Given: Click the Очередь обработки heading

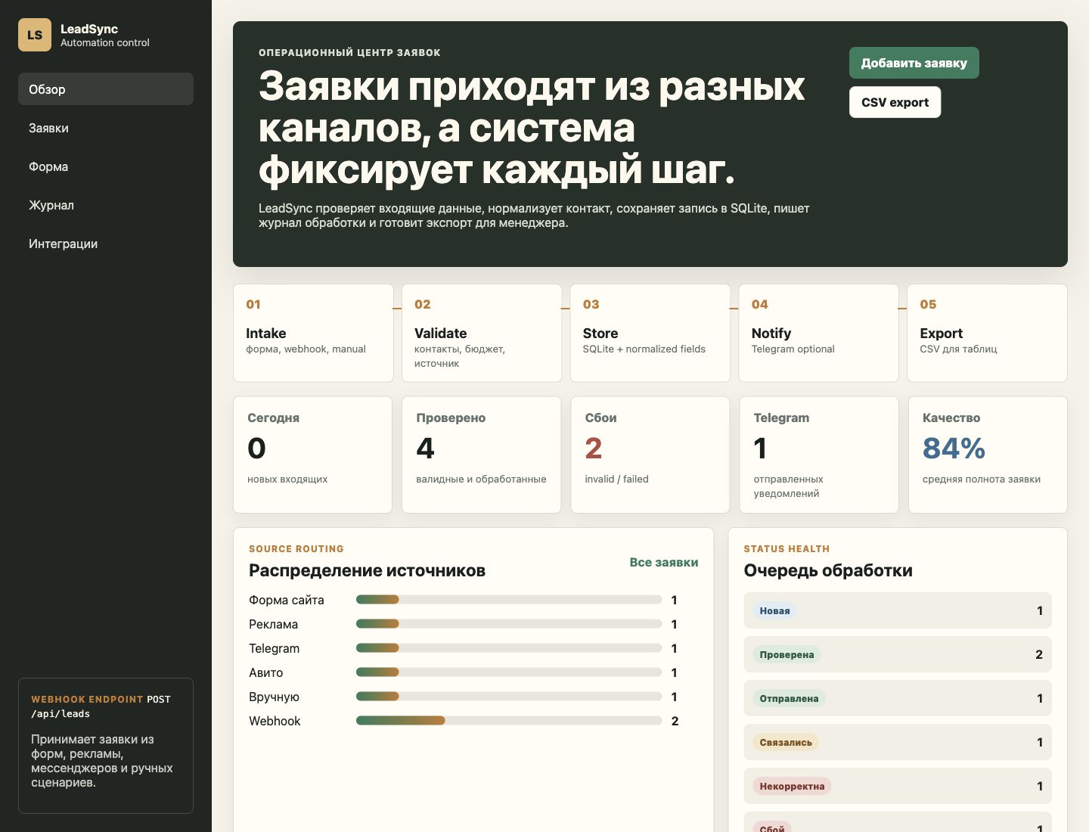Looking at the screenshot, I should [x=828, y=570].
